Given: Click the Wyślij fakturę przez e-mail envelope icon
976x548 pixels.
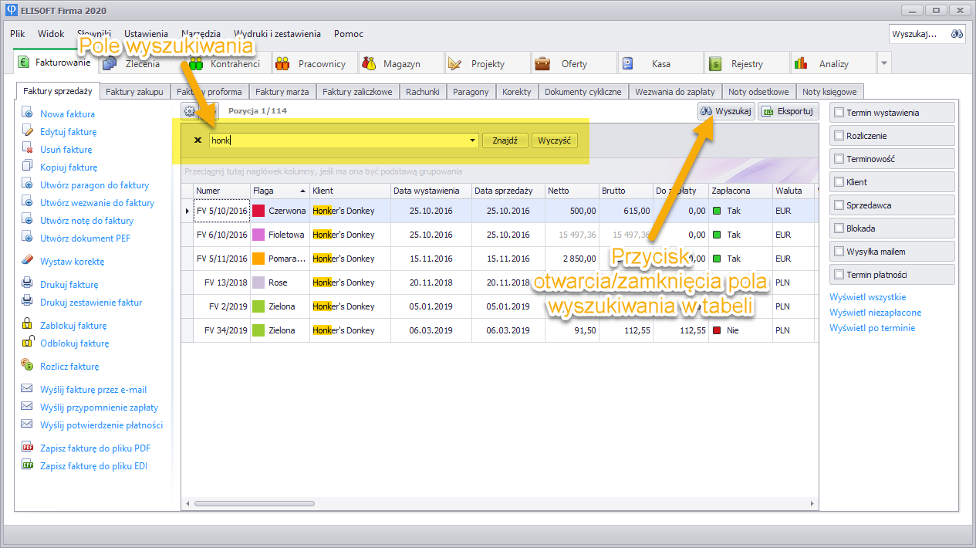Looking at the screenshot, I should pyautogui.click(x=27, y=389).
